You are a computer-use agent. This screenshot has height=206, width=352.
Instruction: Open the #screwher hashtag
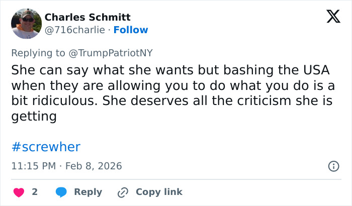point(46,147)
